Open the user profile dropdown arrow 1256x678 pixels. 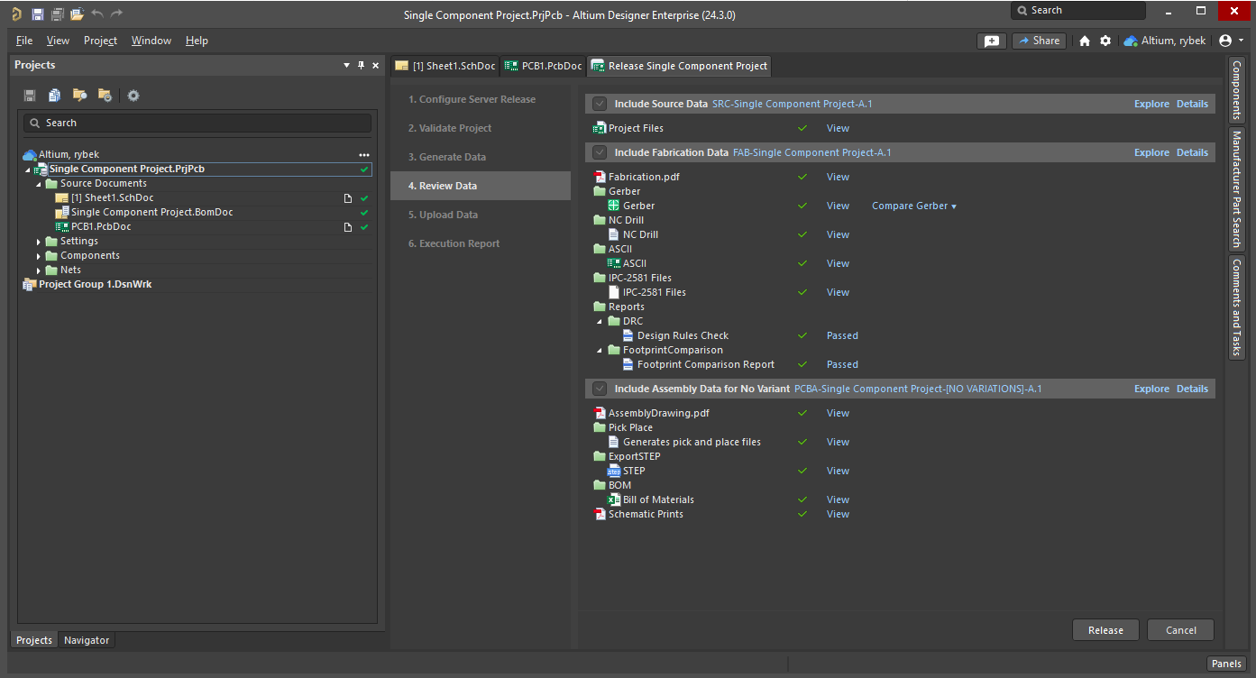click(1242, 41)
